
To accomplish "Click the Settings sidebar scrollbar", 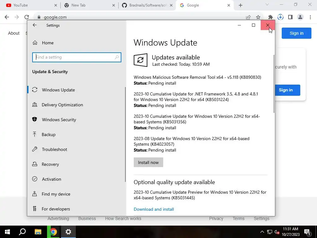I will pos(125,134).
